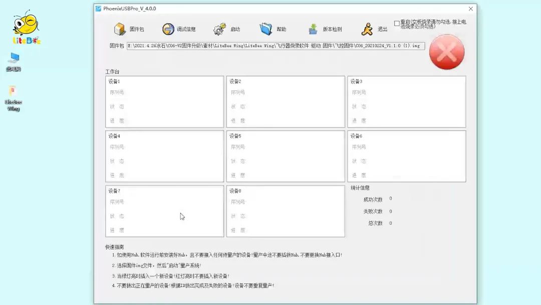Select the 此电脑 desktop icon
This screenshot has width=541, height=305.
click(x=14, y=62)
